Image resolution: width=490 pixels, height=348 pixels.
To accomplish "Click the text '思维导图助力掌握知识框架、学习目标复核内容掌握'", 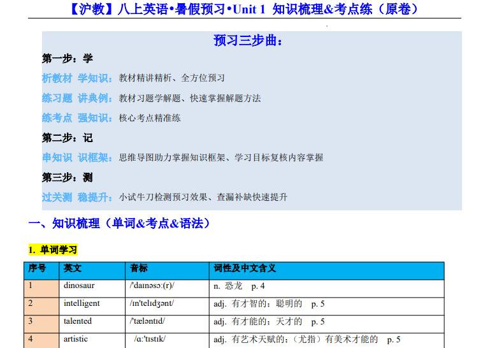I will pos(221,157).
